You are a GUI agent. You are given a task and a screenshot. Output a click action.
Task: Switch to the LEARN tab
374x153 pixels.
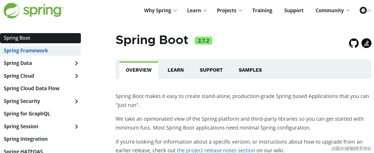[176, 70]
